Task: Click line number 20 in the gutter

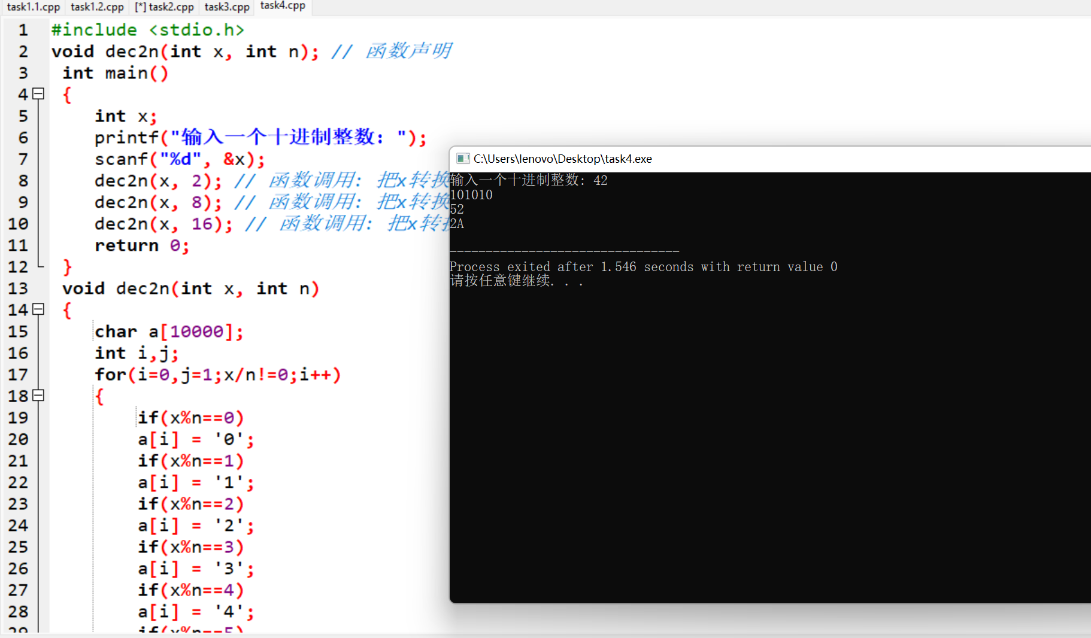Action: point(18,439)
